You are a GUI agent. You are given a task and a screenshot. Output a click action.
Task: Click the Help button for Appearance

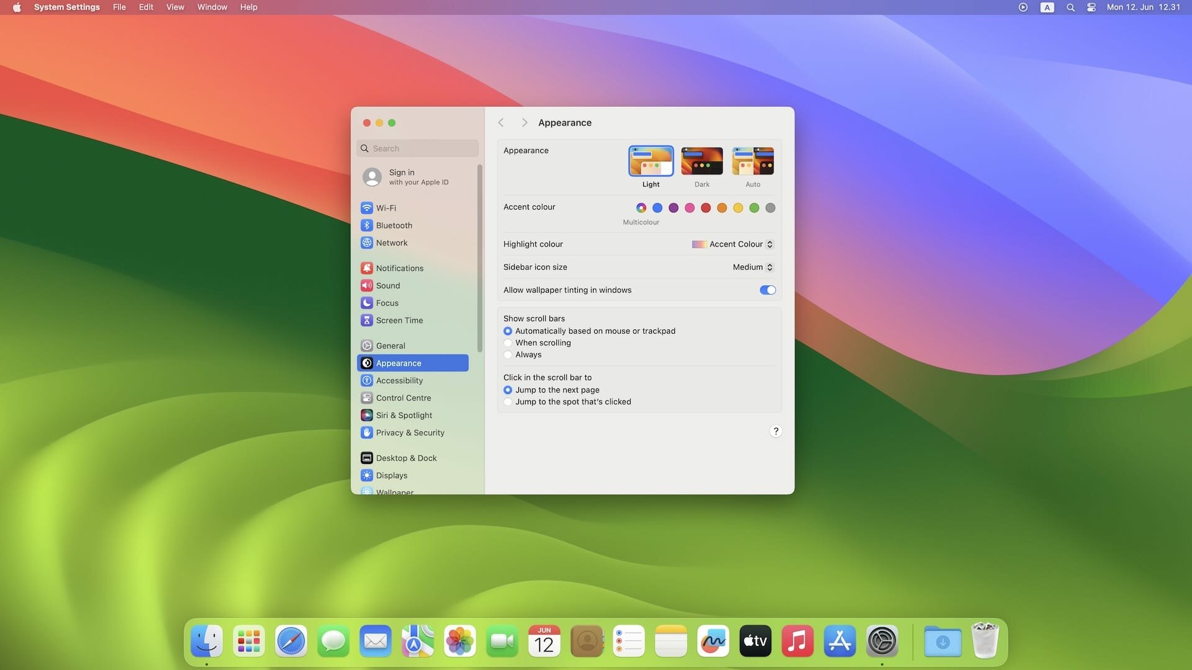click(776, 431)
